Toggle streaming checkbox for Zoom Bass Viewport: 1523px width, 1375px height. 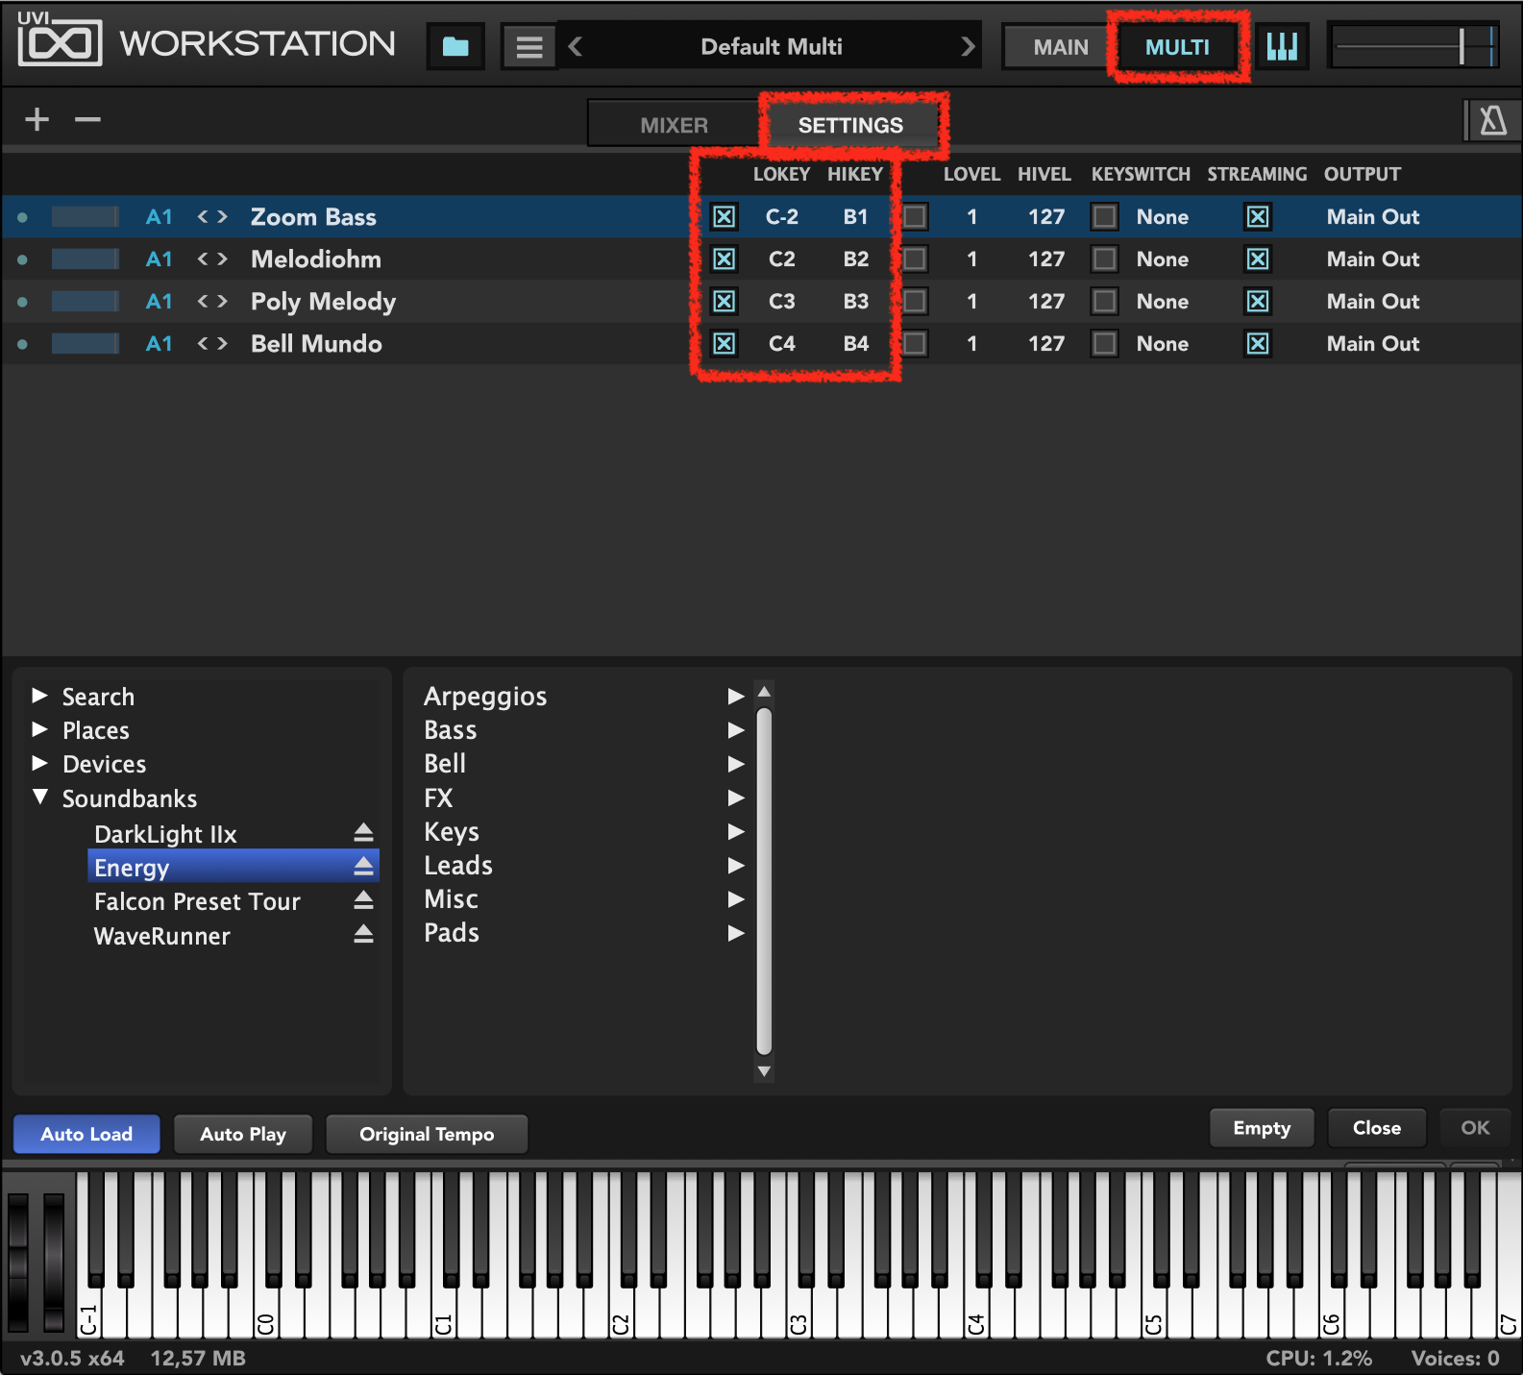tap(1257, 217)
